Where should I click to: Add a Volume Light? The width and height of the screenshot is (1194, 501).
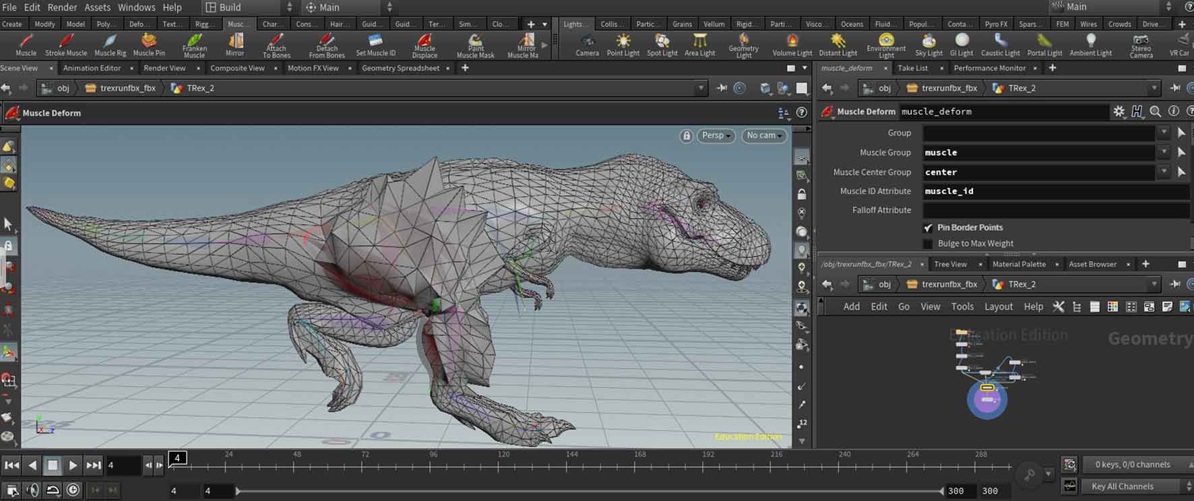[792, 45]
